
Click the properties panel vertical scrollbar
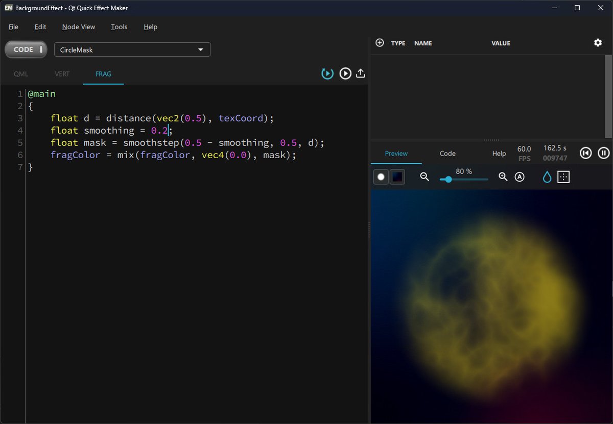click(608, 96)
